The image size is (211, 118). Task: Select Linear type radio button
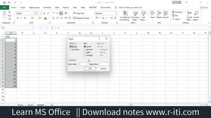[85, 47]
